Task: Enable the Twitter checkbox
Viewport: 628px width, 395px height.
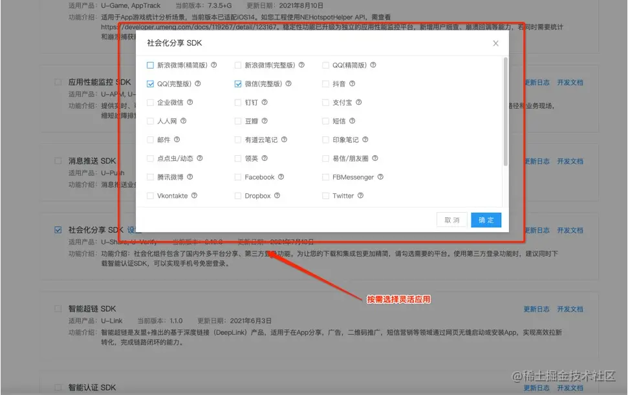Action: (x=325, y=196)
